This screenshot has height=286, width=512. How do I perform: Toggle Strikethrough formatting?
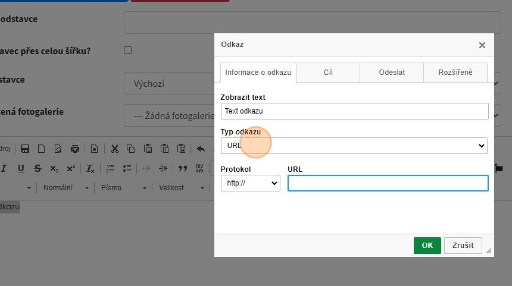38,168
